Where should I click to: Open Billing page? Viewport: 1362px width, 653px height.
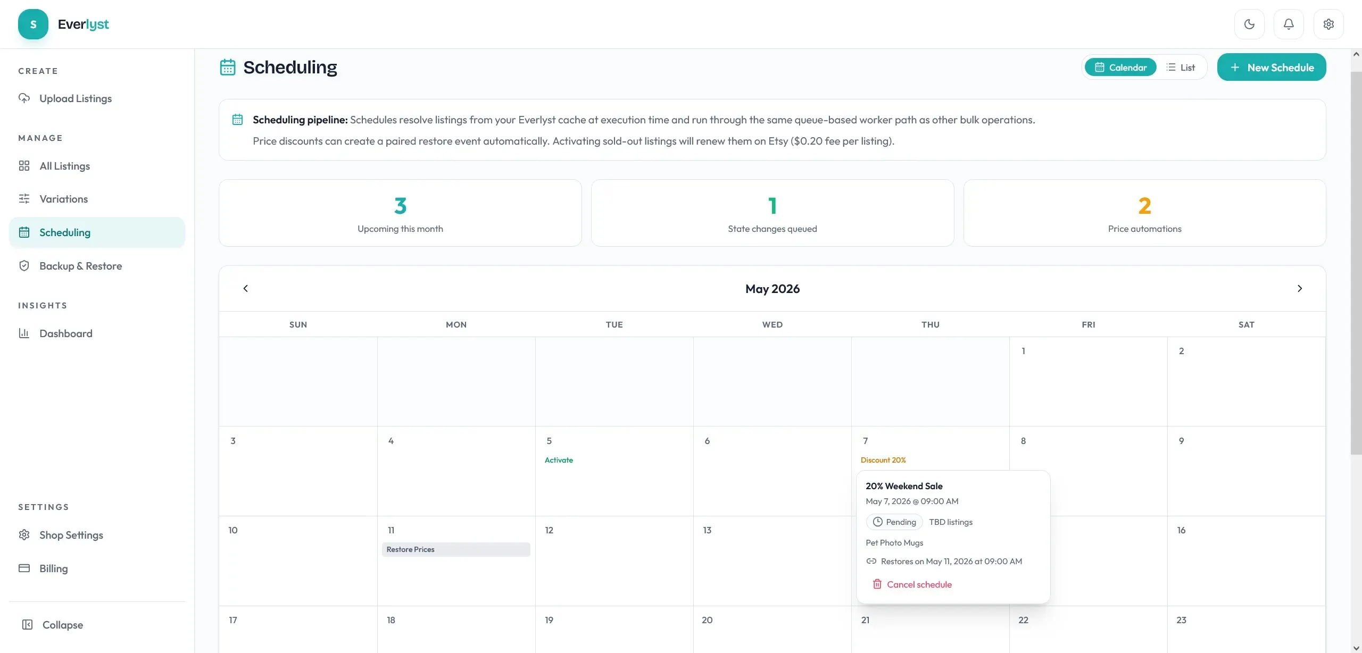pos(97,568)
